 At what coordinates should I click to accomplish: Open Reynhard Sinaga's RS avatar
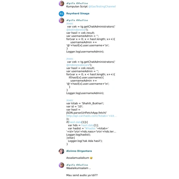pos(62,14)
